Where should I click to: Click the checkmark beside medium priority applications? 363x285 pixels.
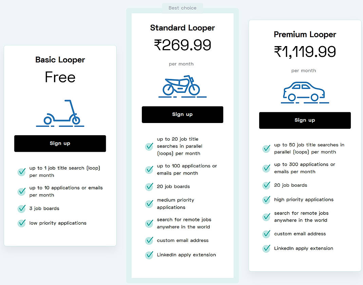[149, 204]
